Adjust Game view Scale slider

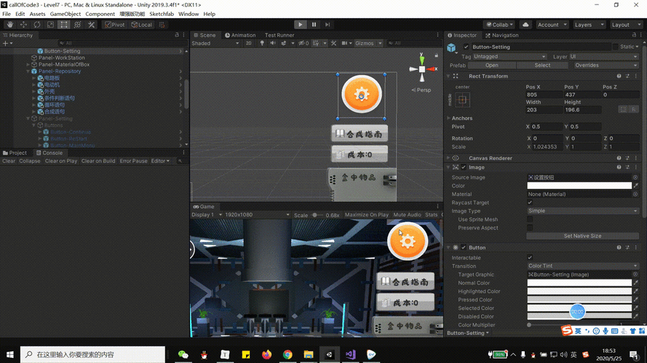[x=317, y=215]
